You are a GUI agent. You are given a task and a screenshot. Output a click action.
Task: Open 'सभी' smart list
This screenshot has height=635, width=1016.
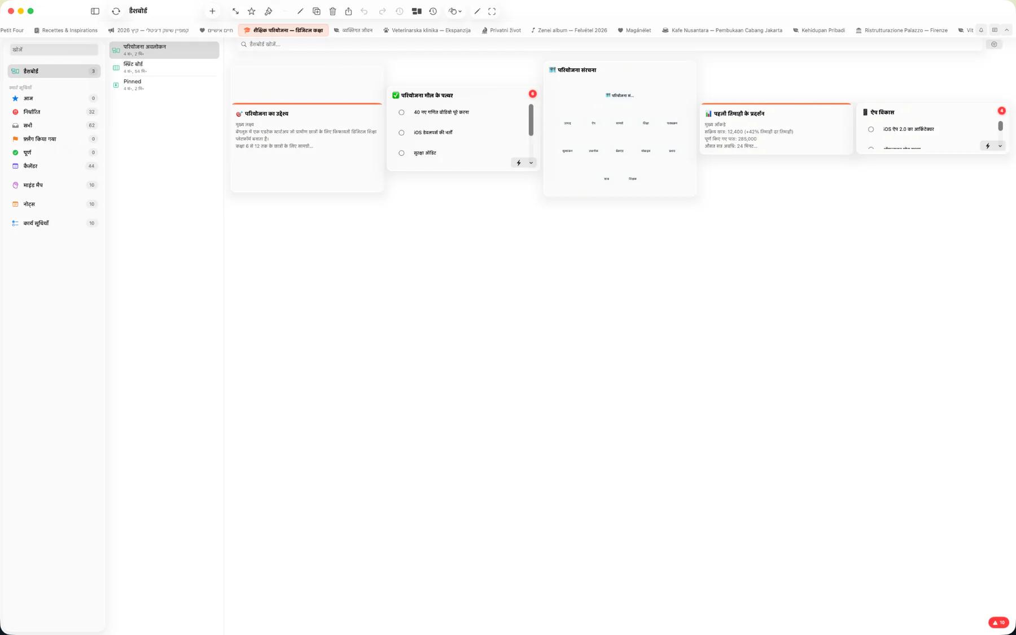pos(54,125)
